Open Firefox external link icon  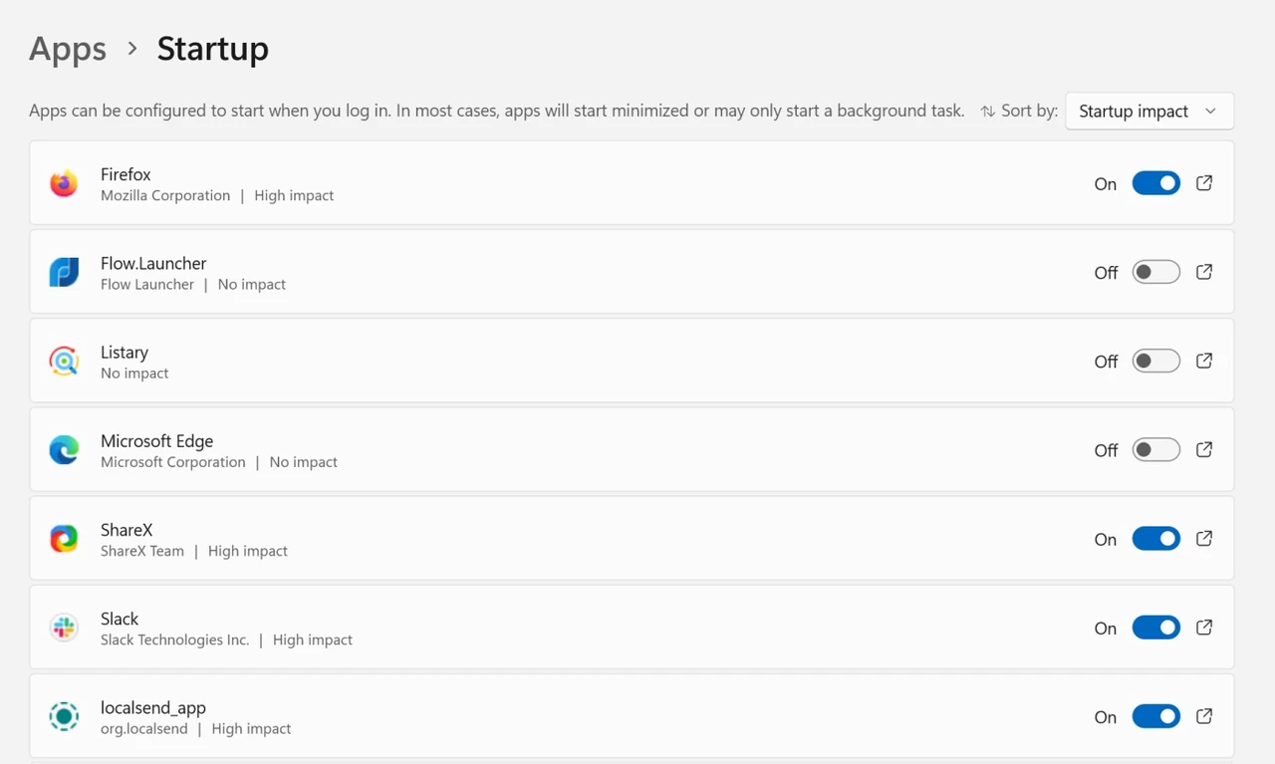[1204, 183]
